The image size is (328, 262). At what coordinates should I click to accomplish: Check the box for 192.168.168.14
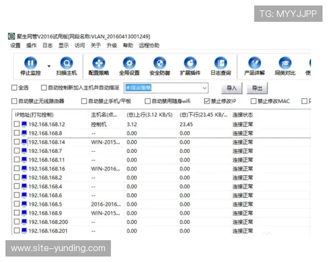pos(17,142)
